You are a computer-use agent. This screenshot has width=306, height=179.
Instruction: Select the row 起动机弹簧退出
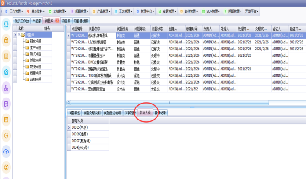pyautogui.click(x=186, y=36)
